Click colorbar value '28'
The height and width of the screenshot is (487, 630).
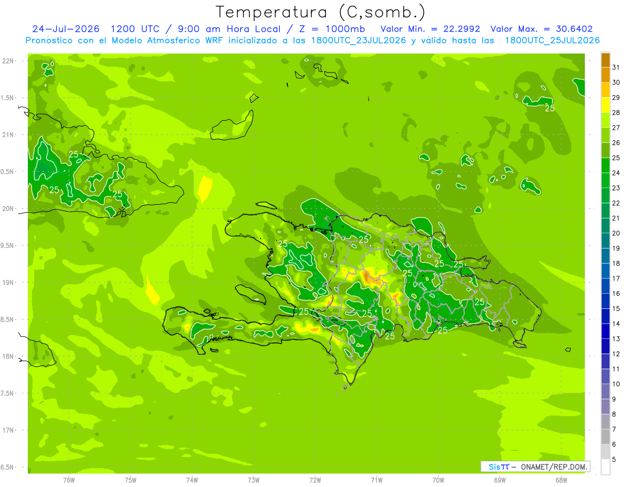point(616,112)
